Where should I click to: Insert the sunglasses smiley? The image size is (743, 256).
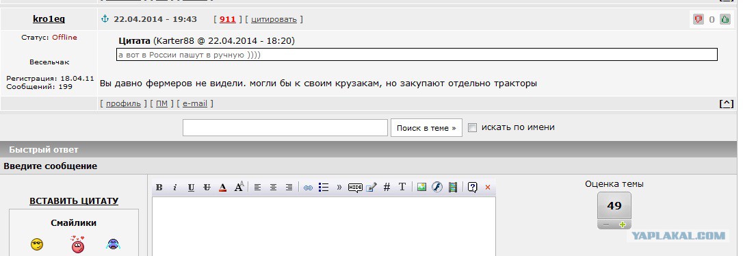(37, 244)
